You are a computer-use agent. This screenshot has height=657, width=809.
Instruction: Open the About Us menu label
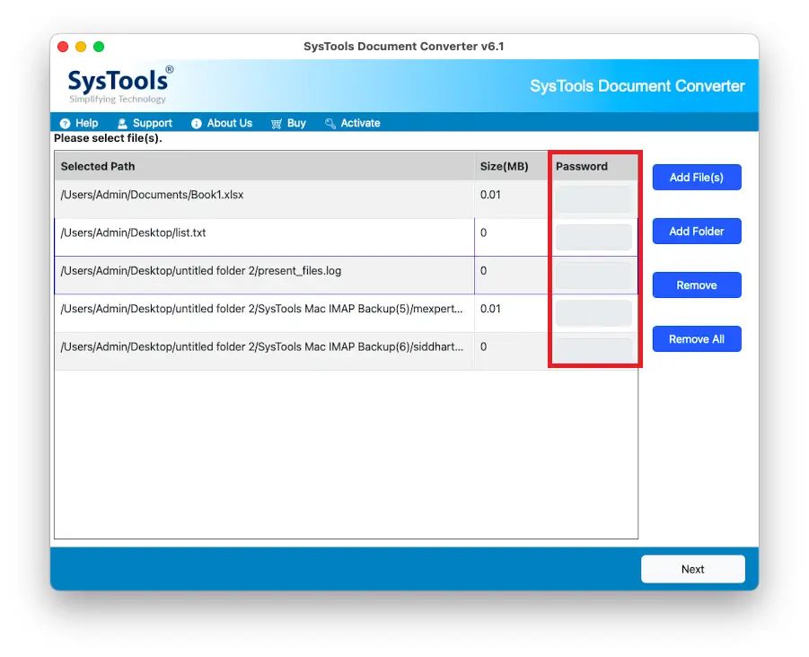[230, 123]
